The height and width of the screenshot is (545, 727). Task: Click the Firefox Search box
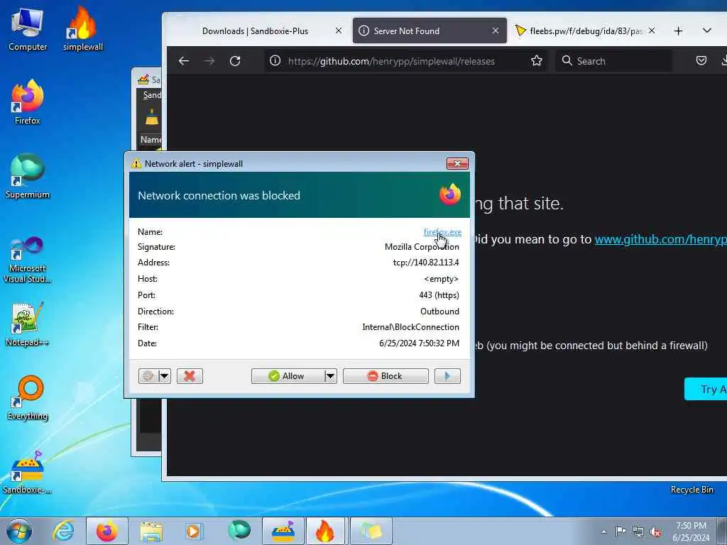[614, 61]
